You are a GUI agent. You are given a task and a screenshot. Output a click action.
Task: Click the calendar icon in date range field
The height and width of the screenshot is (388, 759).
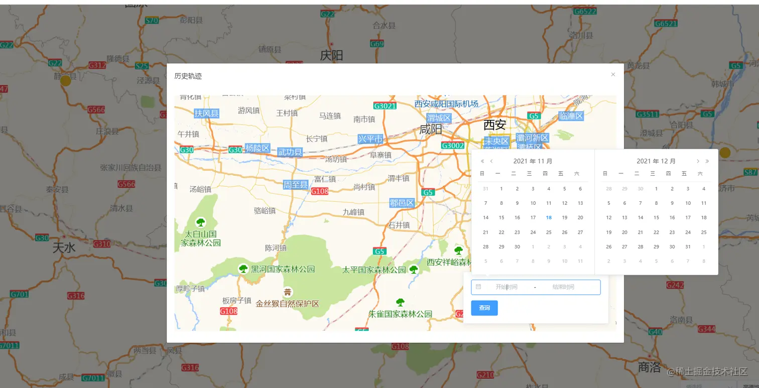(478, 287)
